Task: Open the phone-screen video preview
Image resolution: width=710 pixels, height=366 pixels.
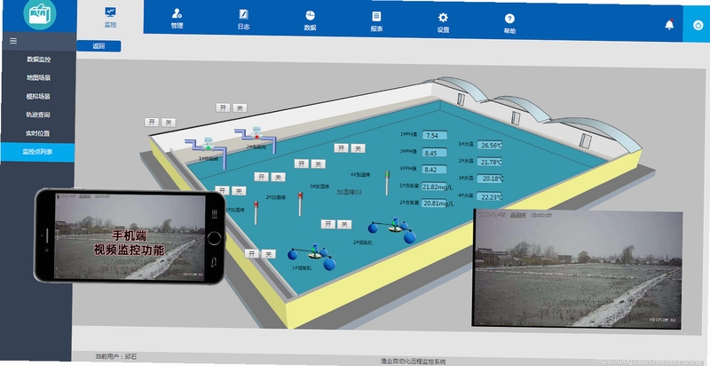Action: [x=130, y=236]
